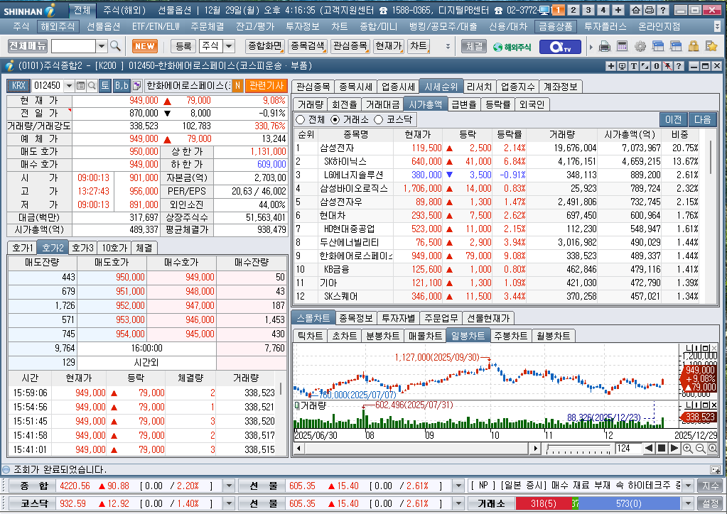Click the 이전 previous page button
The width and height of the screenshot is (727, 514).
tap(674, 119)
